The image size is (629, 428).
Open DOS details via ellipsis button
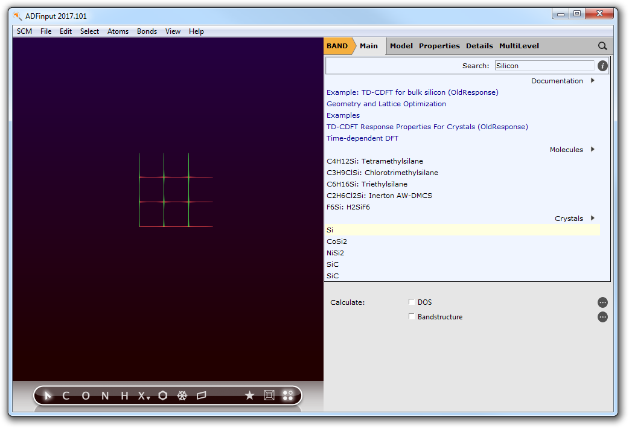point(602,302)
